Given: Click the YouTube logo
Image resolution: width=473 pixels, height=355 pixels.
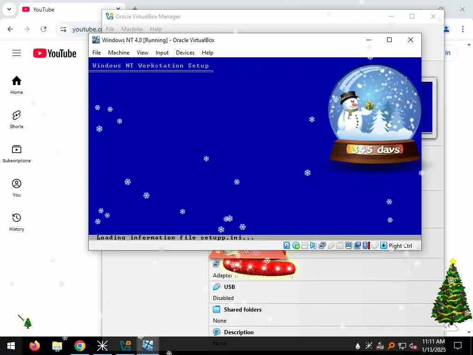Looking at the screenshot, I should click(x=55, y=54).
